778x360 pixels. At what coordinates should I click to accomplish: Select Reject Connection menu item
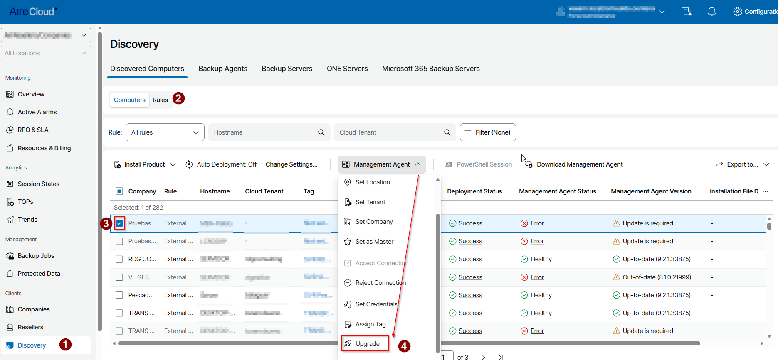[380, 283]
